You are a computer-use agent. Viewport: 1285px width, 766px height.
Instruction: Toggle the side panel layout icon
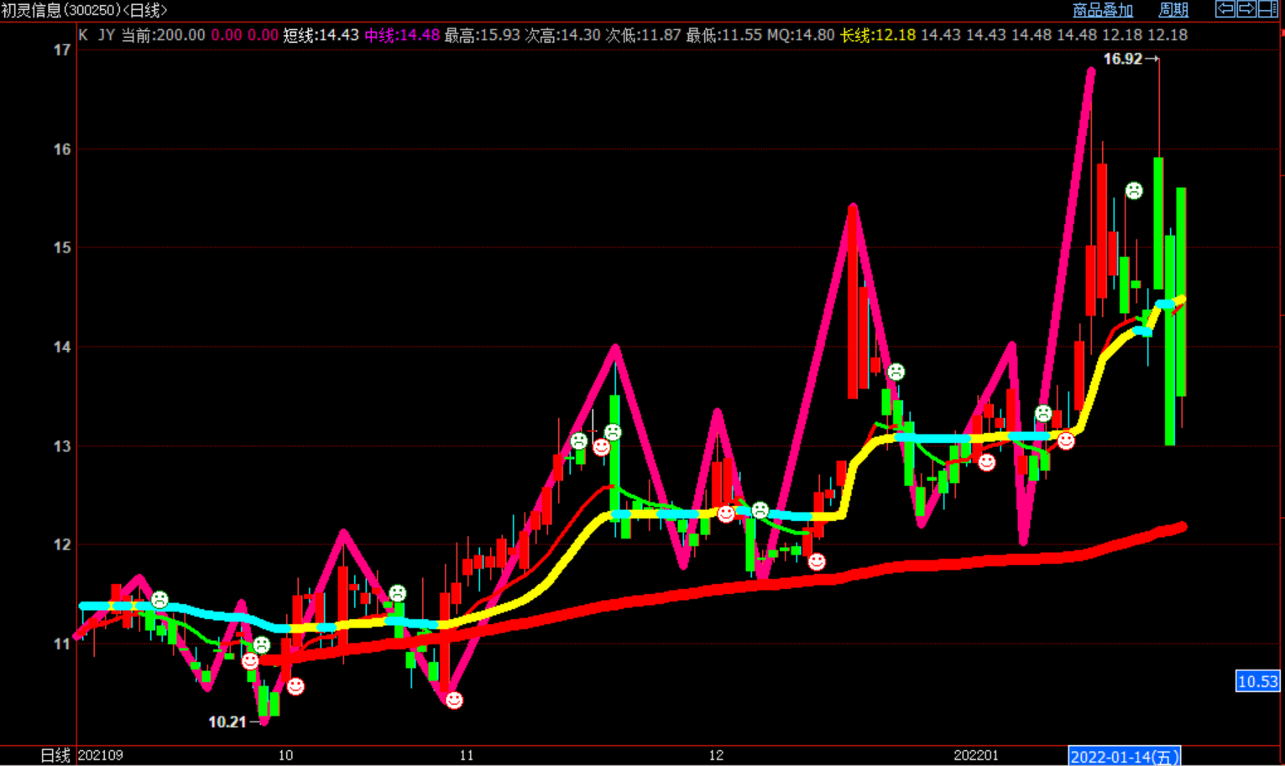click(1268, 9)
